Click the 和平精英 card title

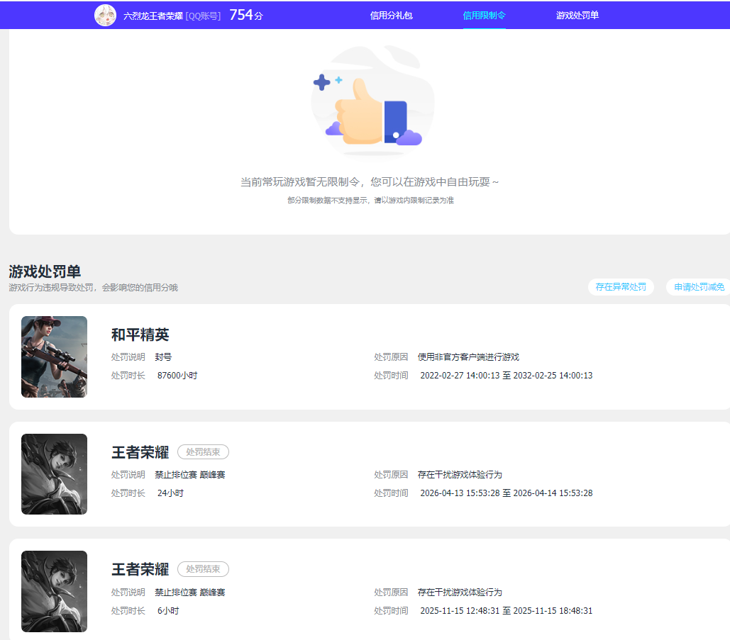click(x=140, y=335)
